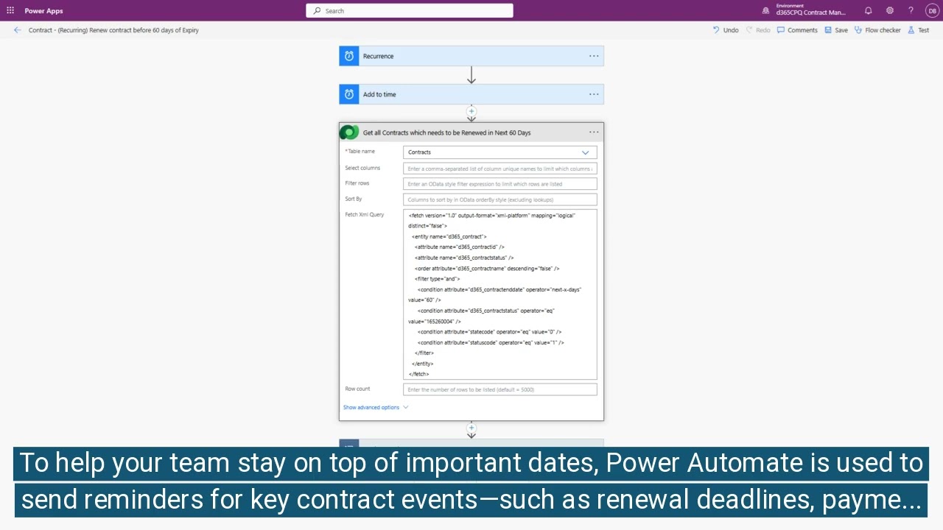Test the flow

tap(919, 30)
